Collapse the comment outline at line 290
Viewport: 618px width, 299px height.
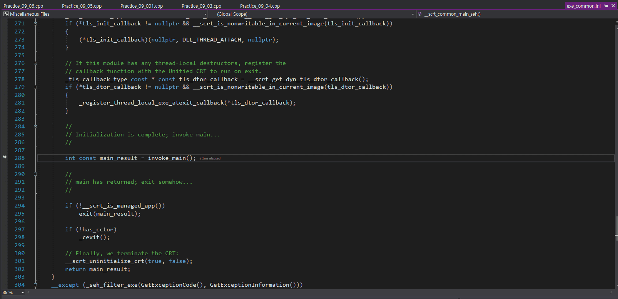tap(35, 174)
